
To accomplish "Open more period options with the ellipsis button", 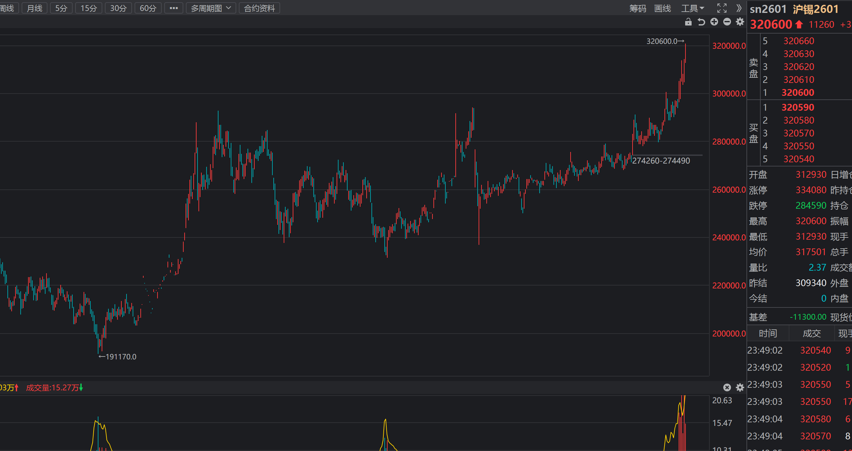I will click(x=174, y=8).
